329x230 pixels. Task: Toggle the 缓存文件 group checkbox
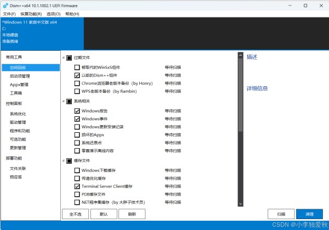coord(69,161)
